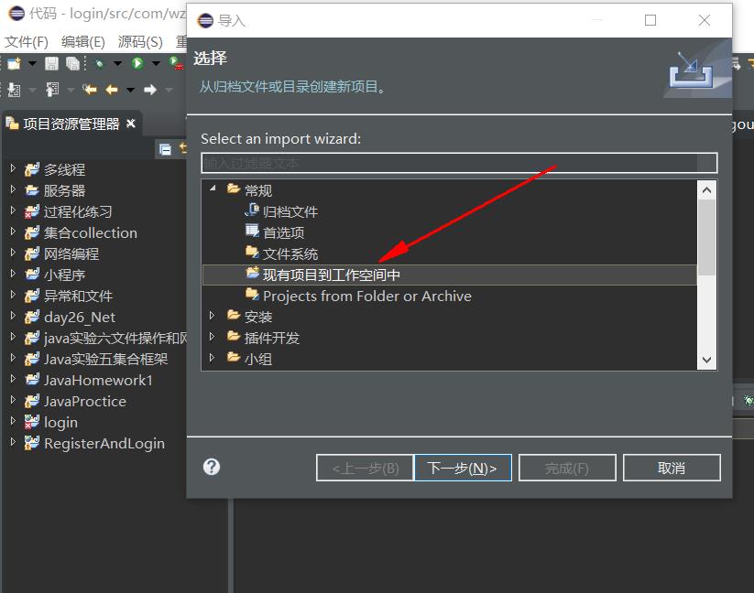Click the Save All toolbar icon
The height and width of the screenshot is (593, 754).
(72, 63)
